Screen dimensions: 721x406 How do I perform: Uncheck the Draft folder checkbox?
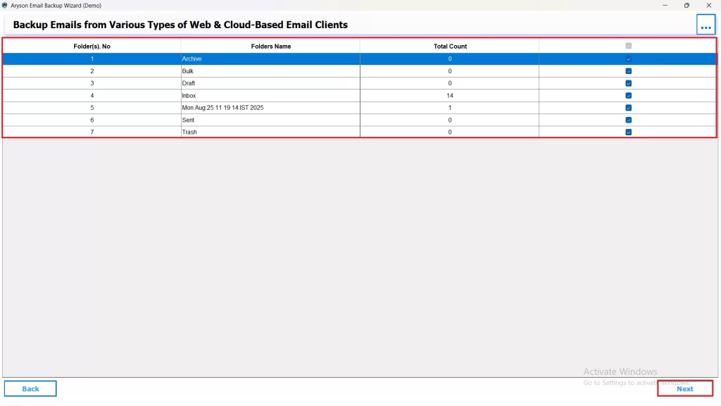point(628,83)
